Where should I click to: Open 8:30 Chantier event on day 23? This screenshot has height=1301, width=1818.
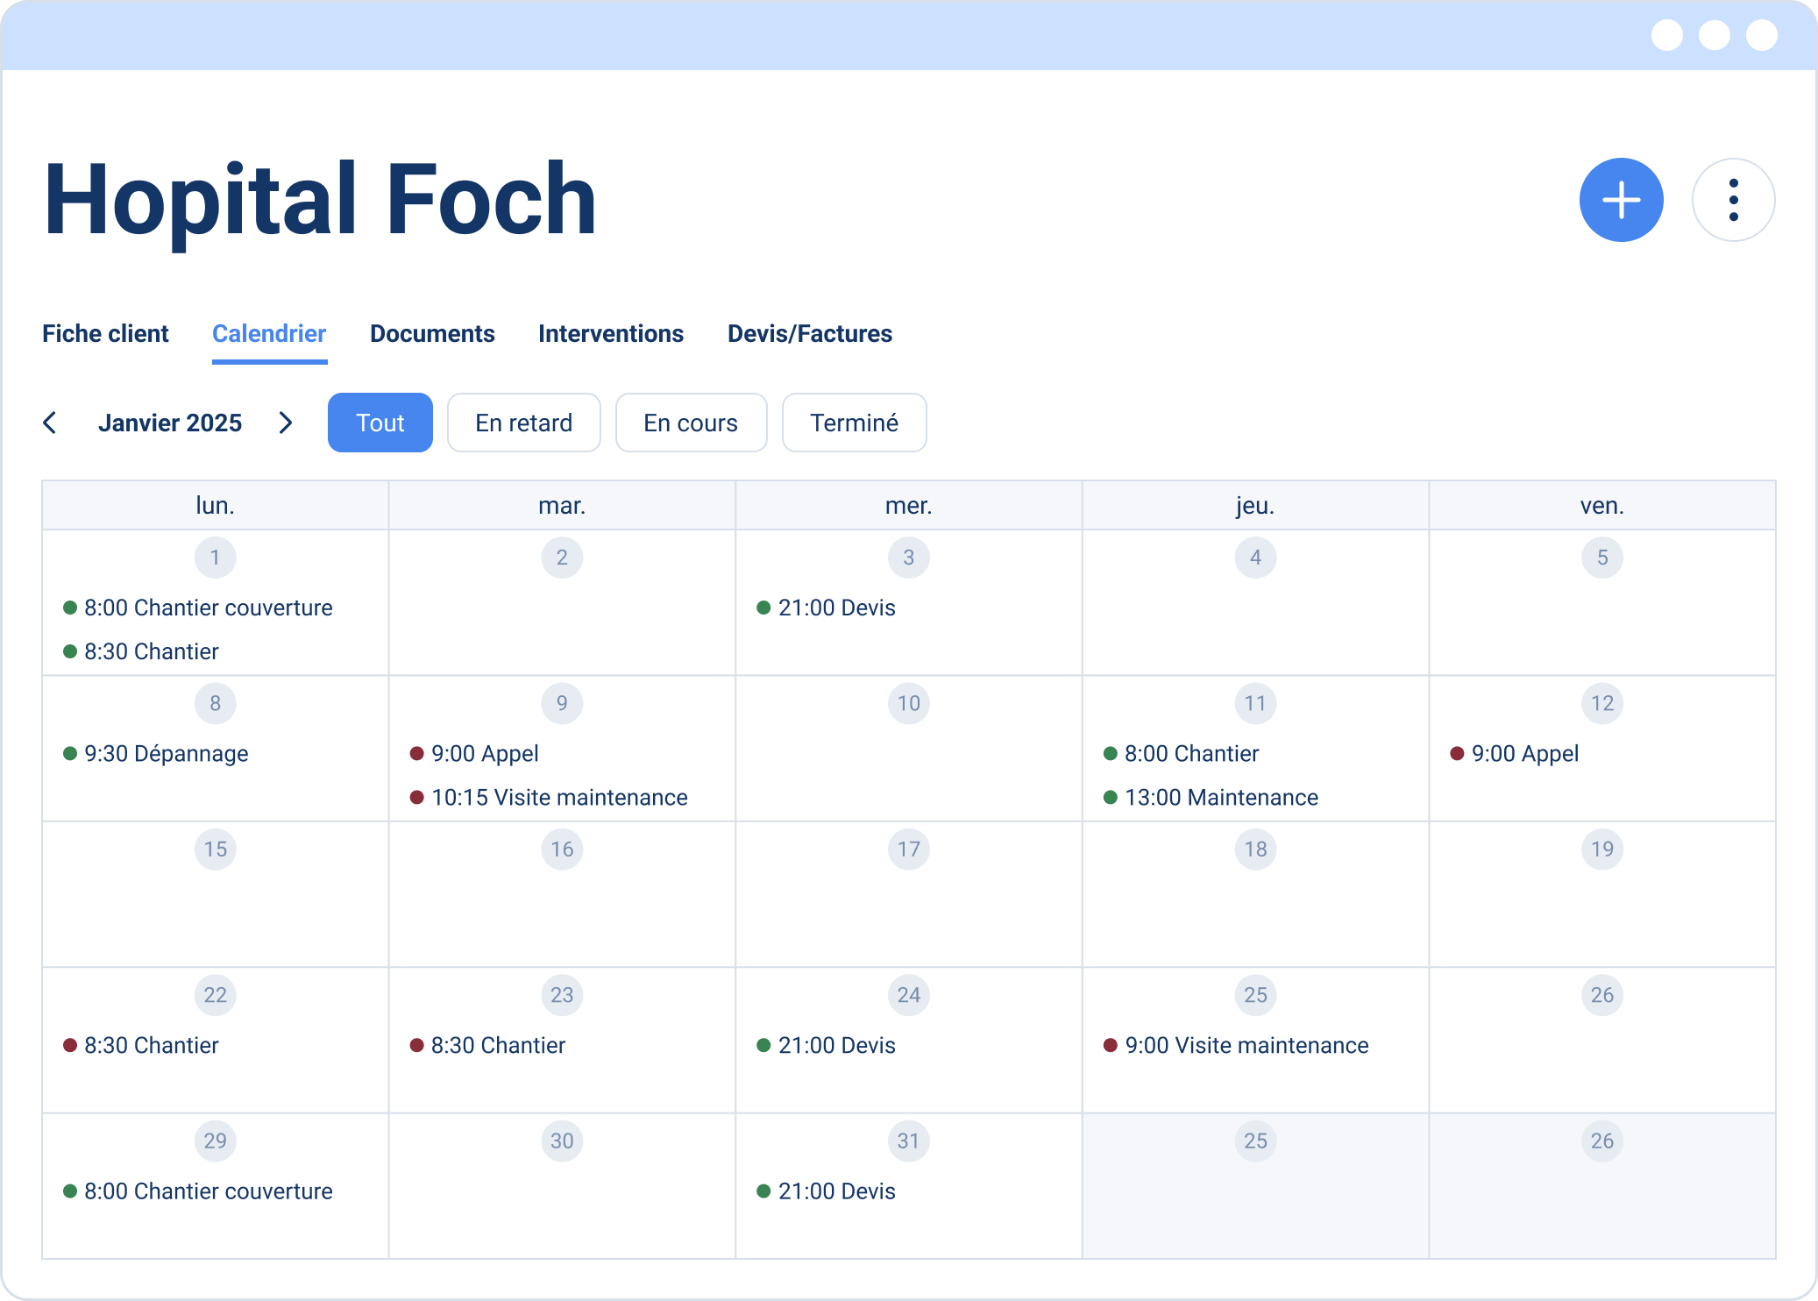point(487,1045)
